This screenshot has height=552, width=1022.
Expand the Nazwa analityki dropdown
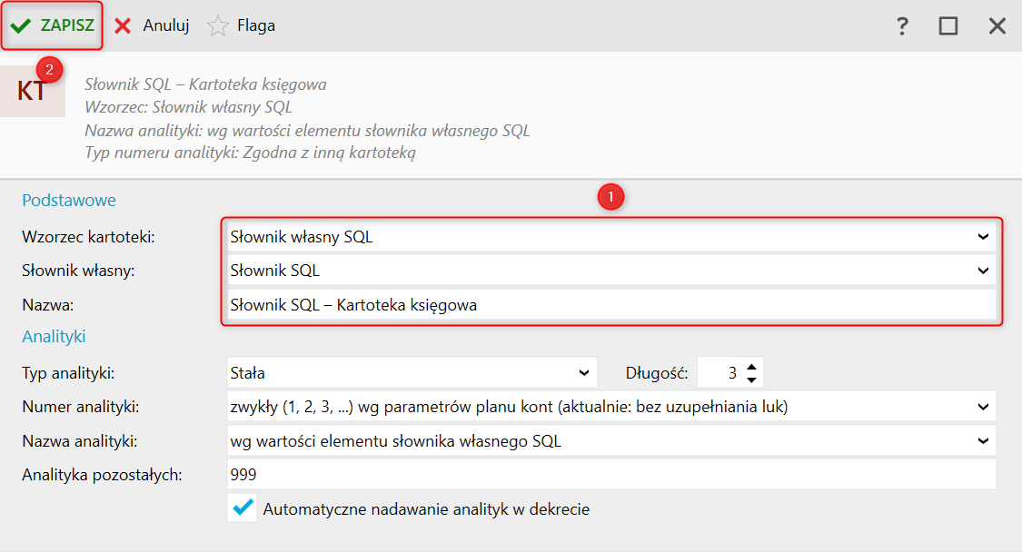[x=982, y=441]
